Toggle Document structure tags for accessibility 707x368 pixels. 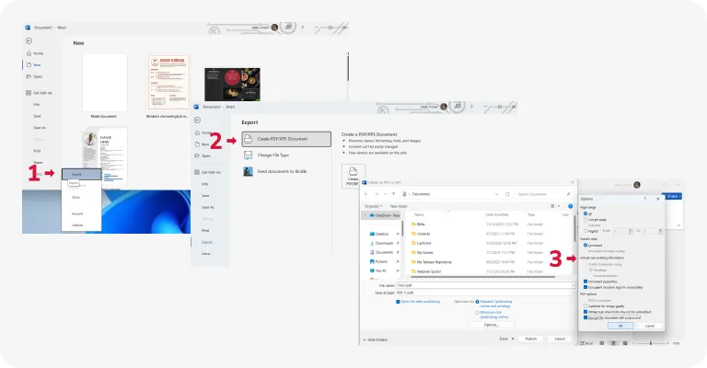pos(585,287)
